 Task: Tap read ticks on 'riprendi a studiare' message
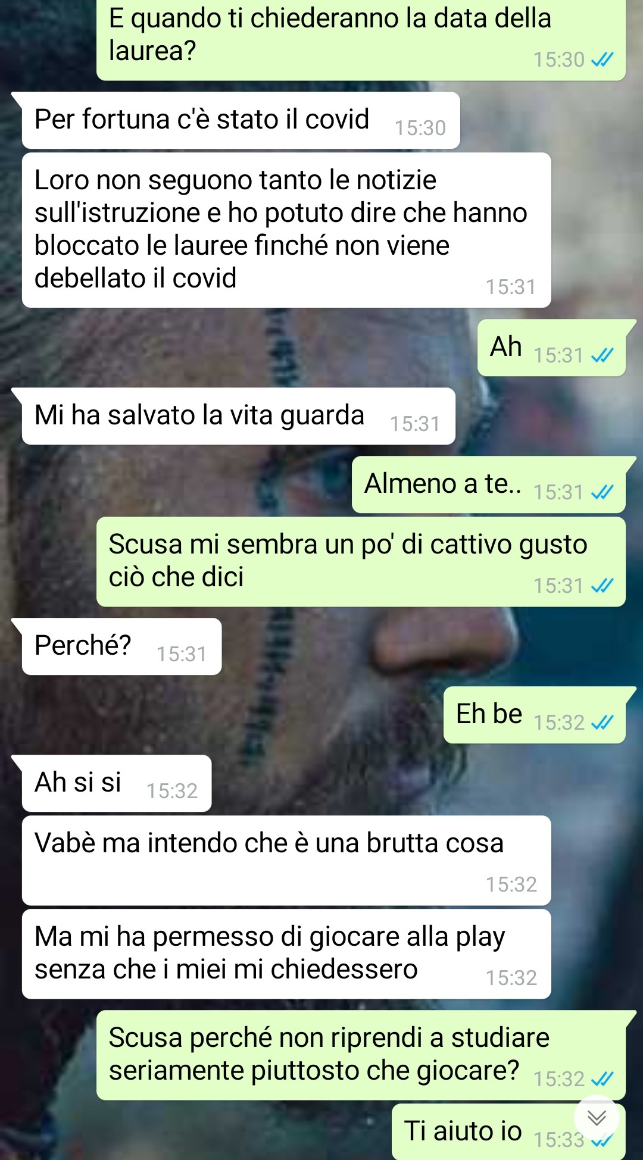pos(602,1079)
